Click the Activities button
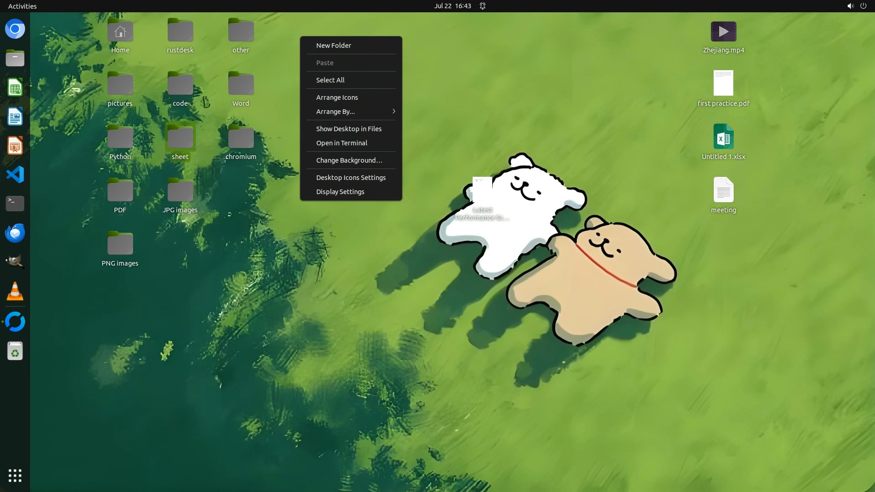The width and height of the screenshot is (875, 492). (22, 6)
